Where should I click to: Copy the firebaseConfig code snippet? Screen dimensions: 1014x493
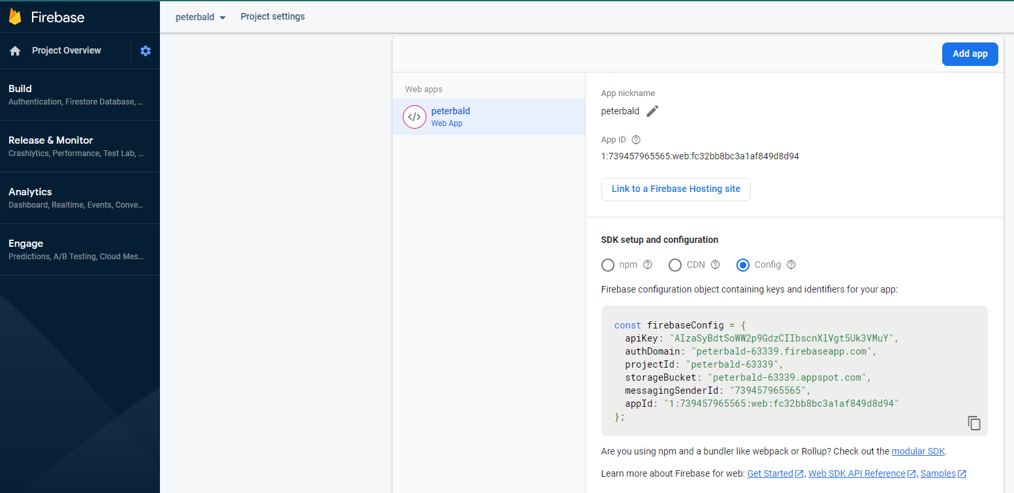click(974, 422)
